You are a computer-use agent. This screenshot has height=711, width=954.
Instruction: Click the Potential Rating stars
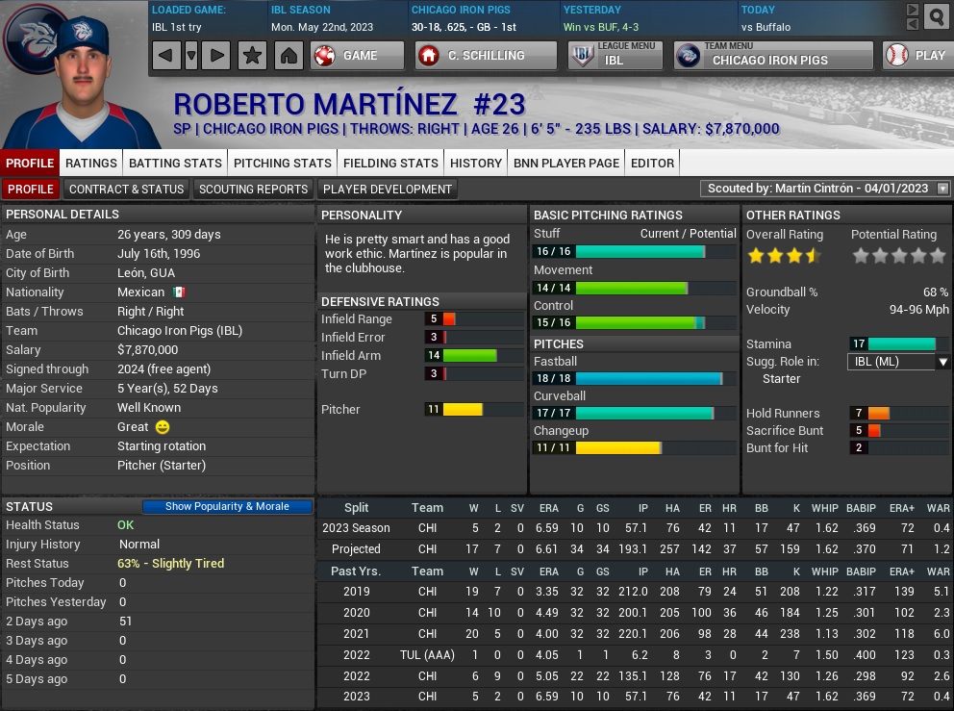899,256
